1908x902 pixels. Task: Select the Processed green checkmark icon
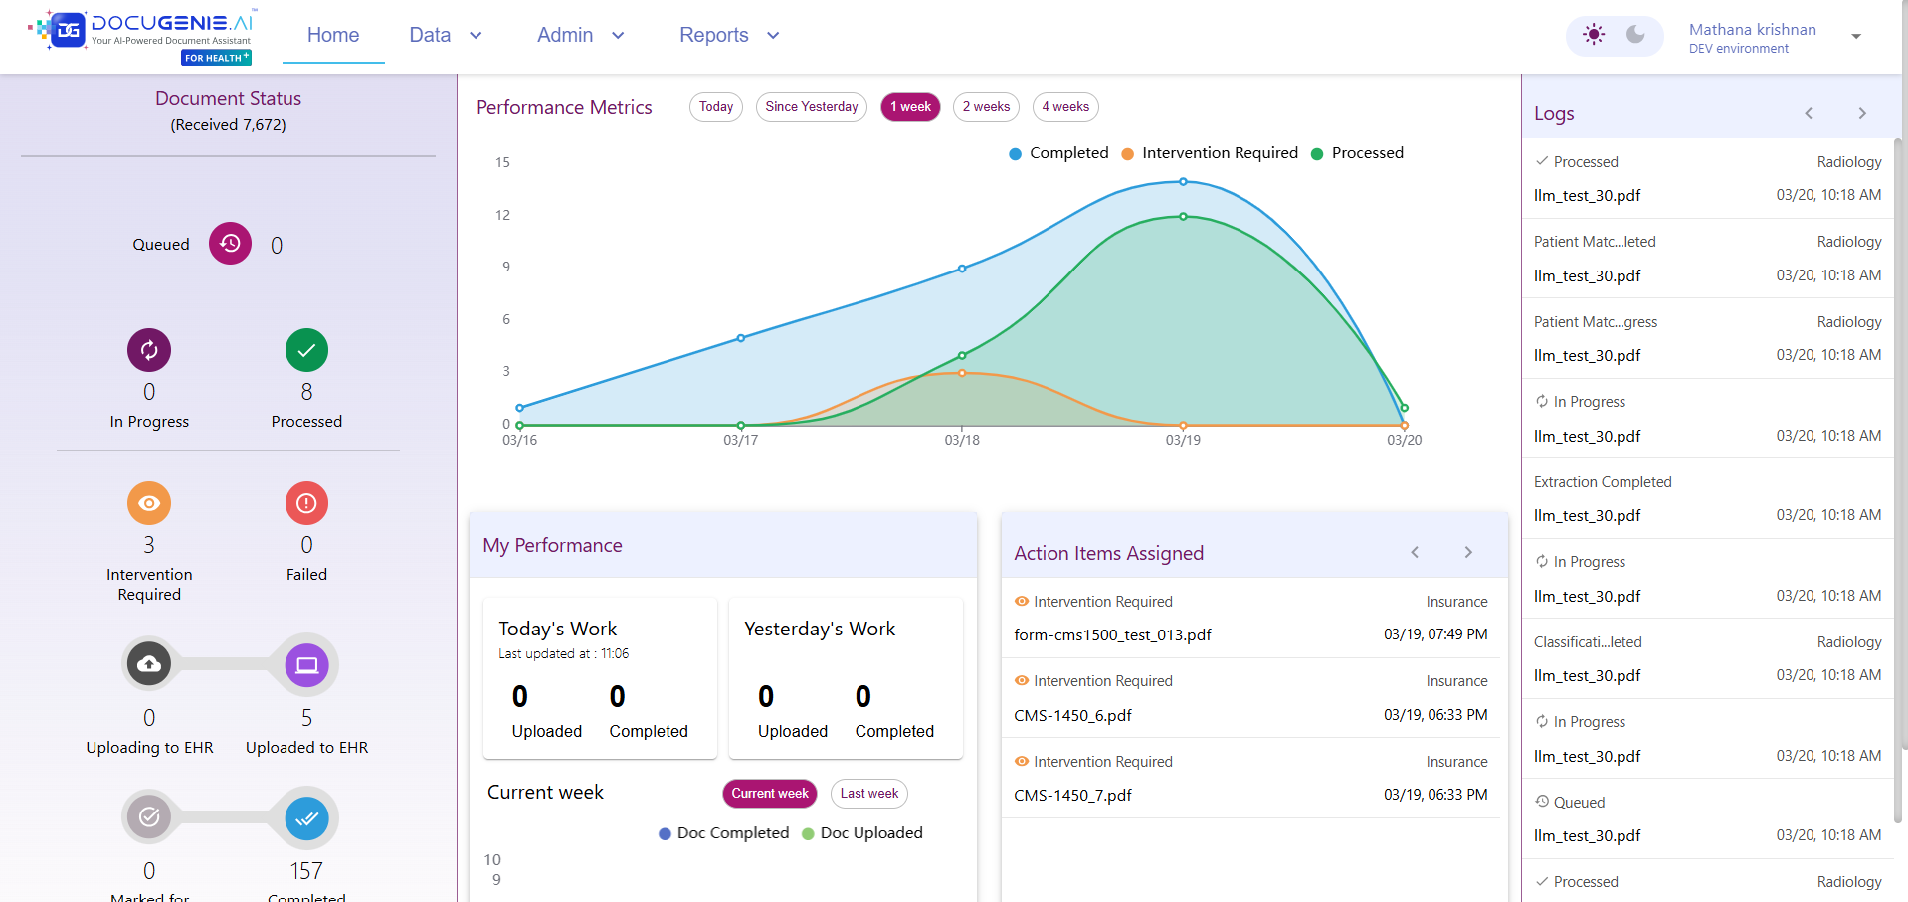coord(305,350)
